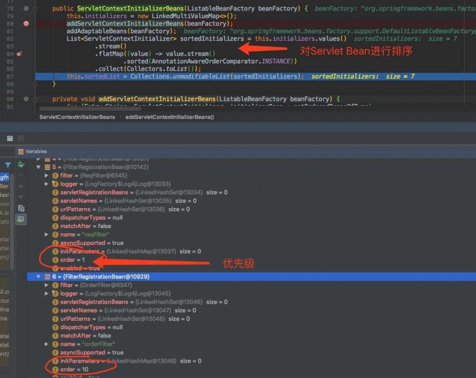The width and height of the screenshot is (476, 378).
Task: Open the Evaluate Expression calculator icon
Action: click(10, 138)
